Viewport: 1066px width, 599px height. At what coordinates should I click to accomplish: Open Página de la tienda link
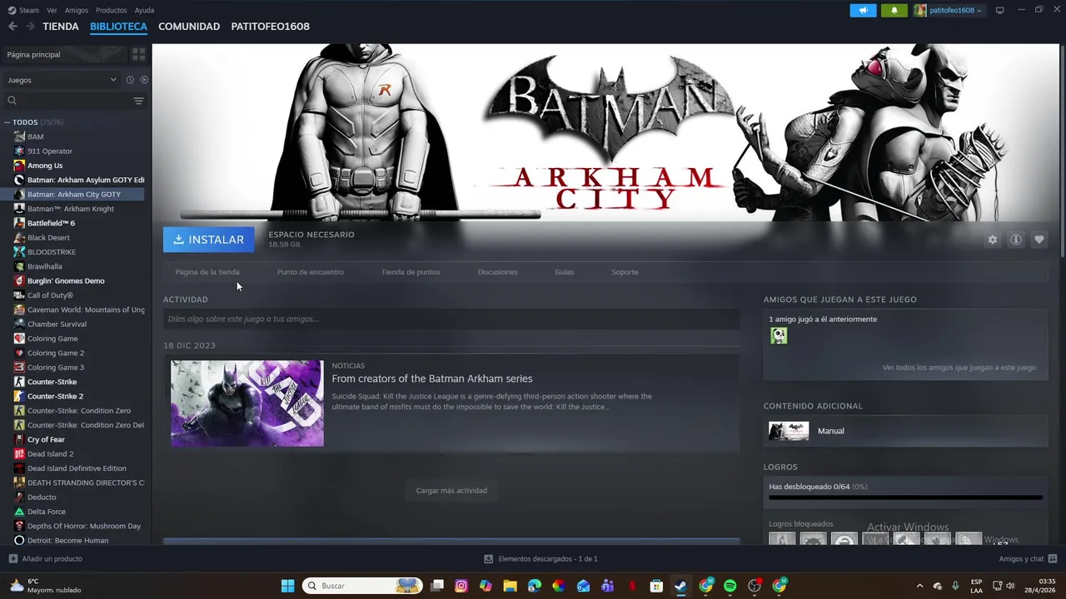tap(207, 272)
